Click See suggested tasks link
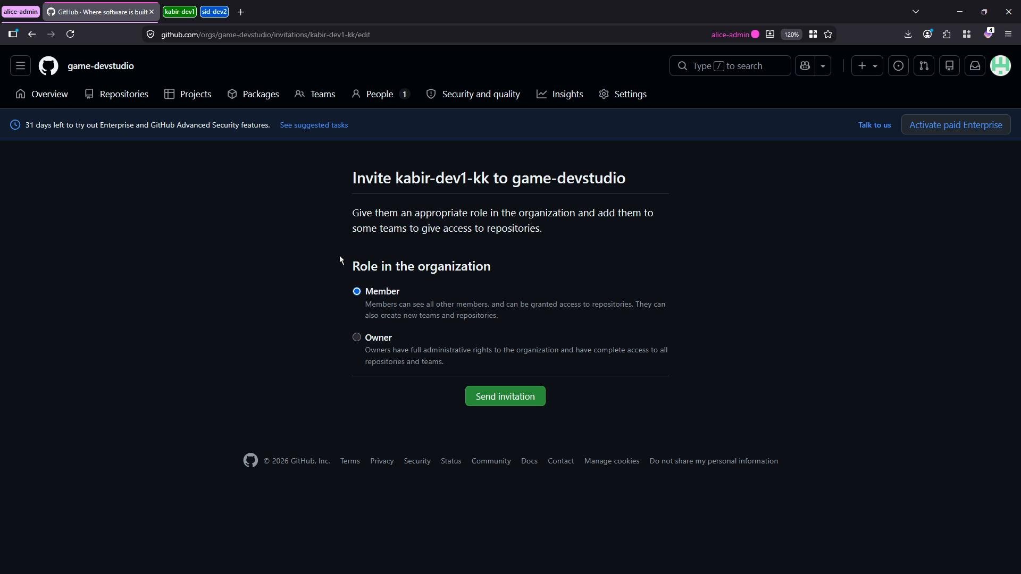1021x574 pixels. [314, 125]
